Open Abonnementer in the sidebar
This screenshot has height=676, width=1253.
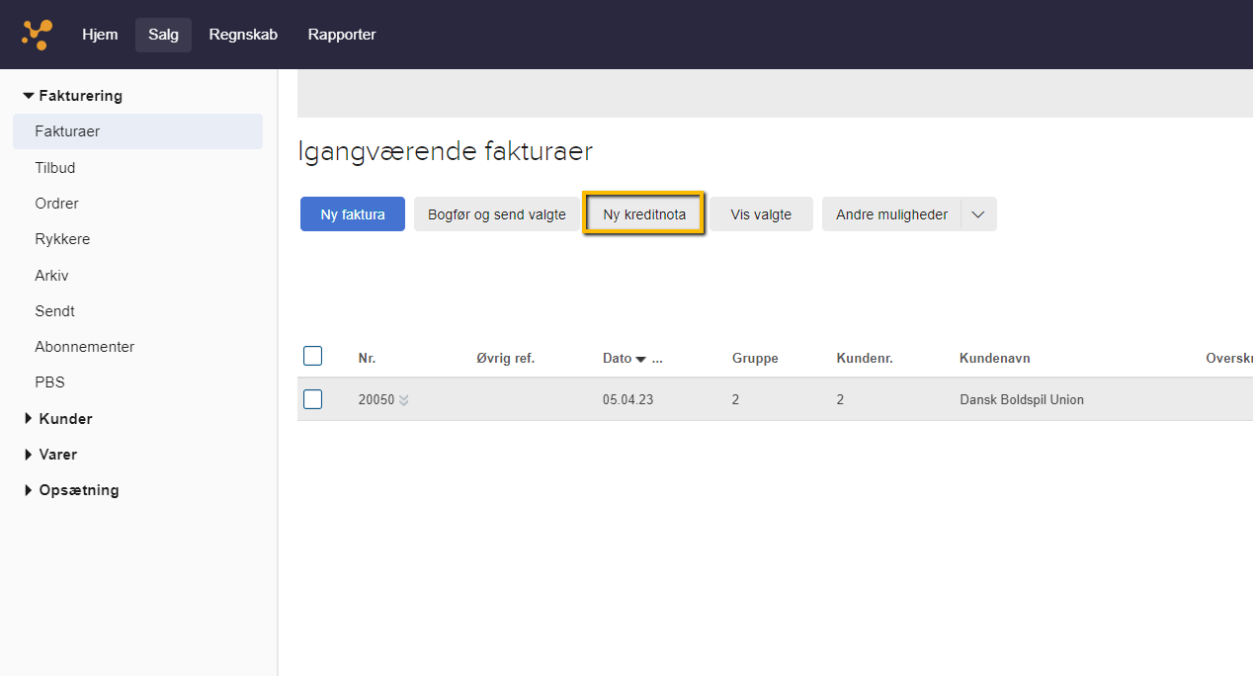84,347
